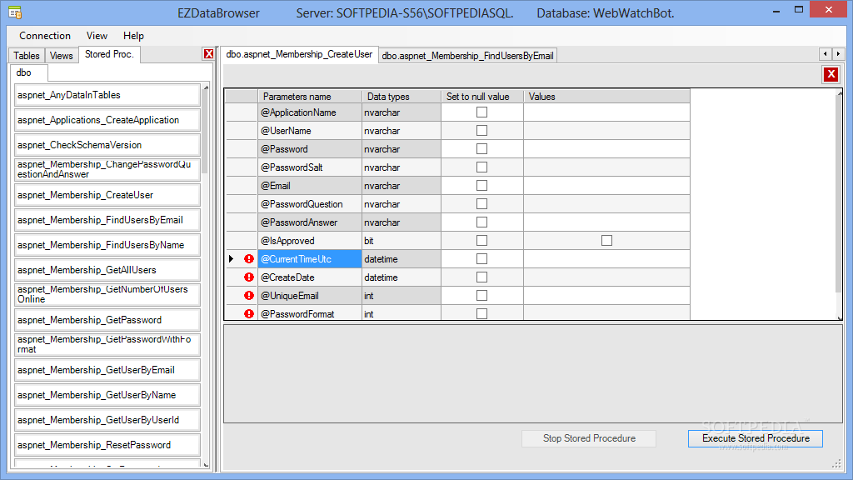
Task: Toggle null checkbox for @CurrentTimeUtc
Action: [x=482, y=259]
